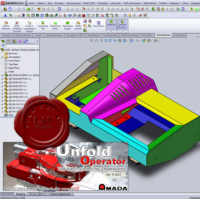This screenshot has width=200, height=199.
Task: Switch to the Эскиз tab
Action: click(x=38, y=35)
